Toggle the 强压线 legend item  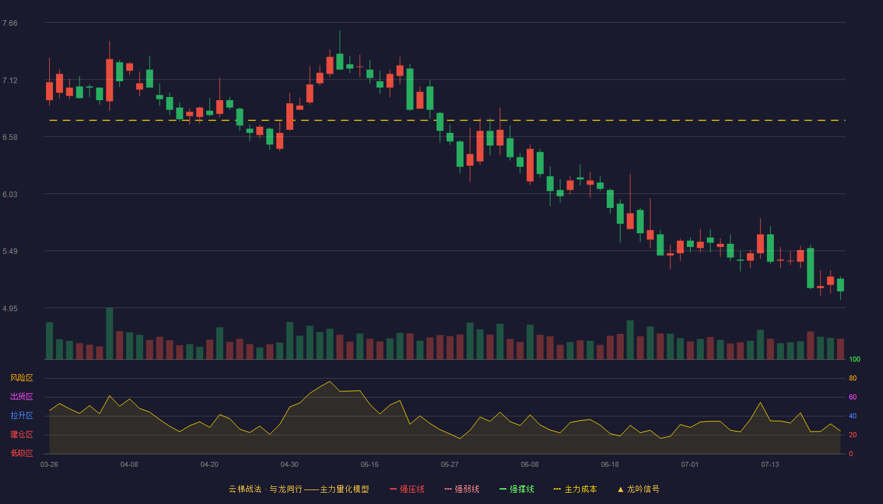(x=407, y=489)
